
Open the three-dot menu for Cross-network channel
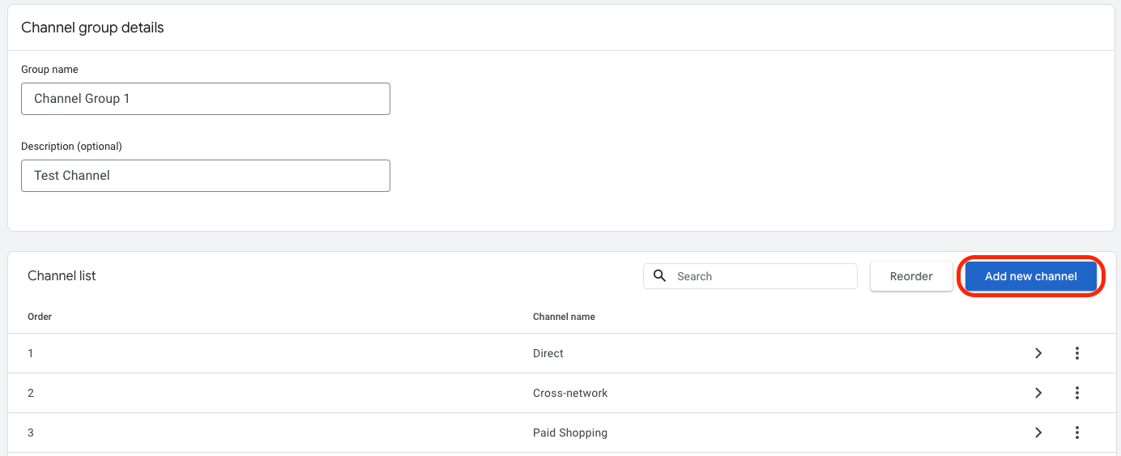tap(1077, 393)
